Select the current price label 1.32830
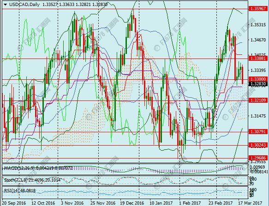This screenshot has height=206, width=269. click(258, 84)
